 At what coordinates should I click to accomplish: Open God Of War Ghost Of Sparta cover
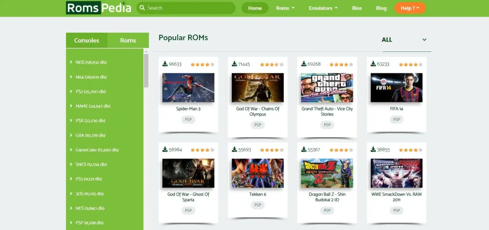(x=188, y=173)
